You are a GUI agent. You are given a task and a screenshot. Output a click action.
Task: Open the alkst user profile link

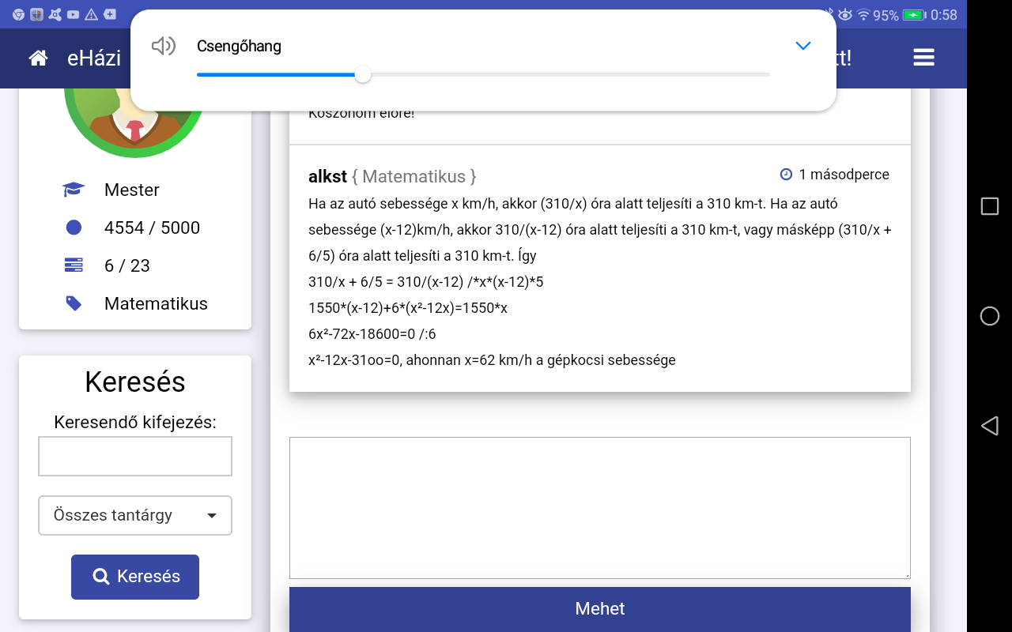[327, 176]
